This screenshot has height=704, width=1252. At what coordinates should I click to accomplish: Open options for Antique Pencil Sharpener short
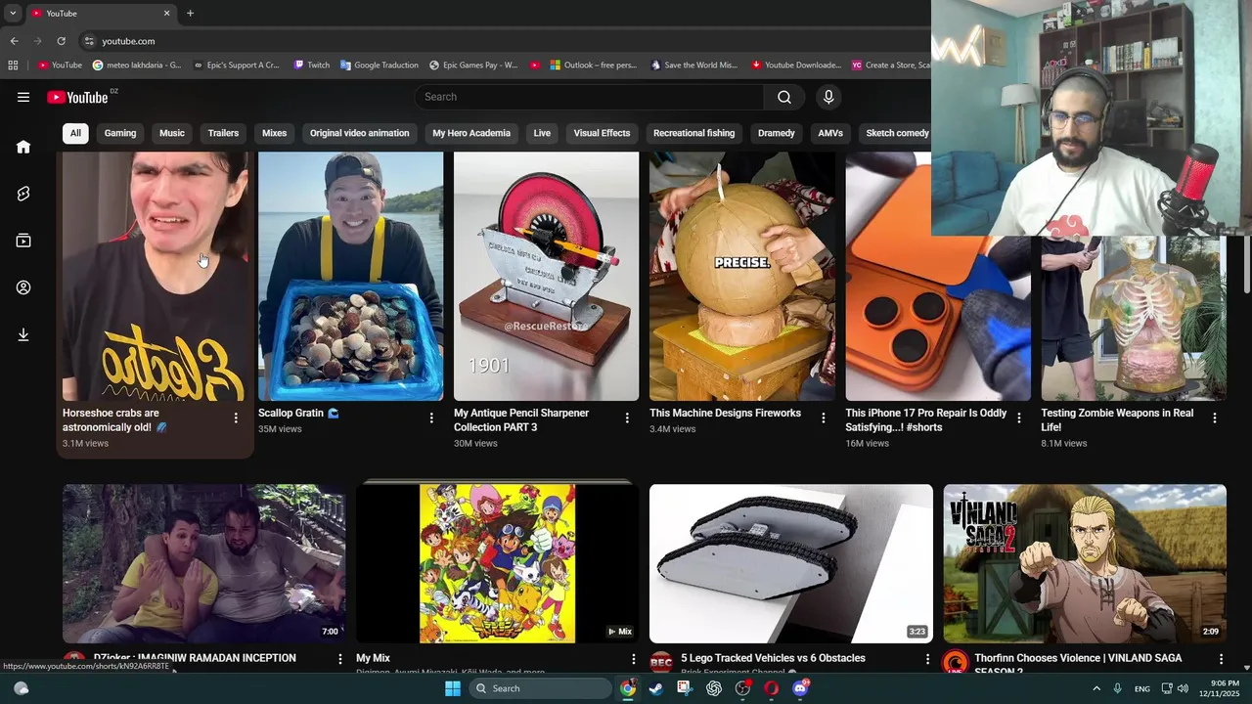627,418
